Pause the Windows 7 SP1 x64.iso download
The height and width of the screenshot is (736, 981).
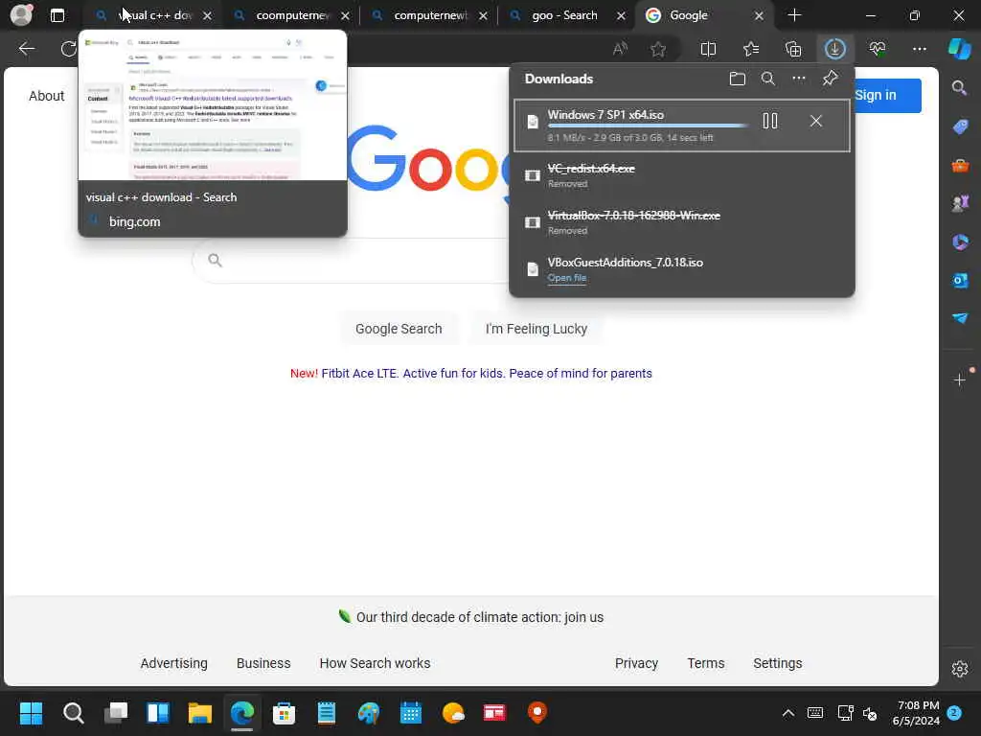point(770,121)
